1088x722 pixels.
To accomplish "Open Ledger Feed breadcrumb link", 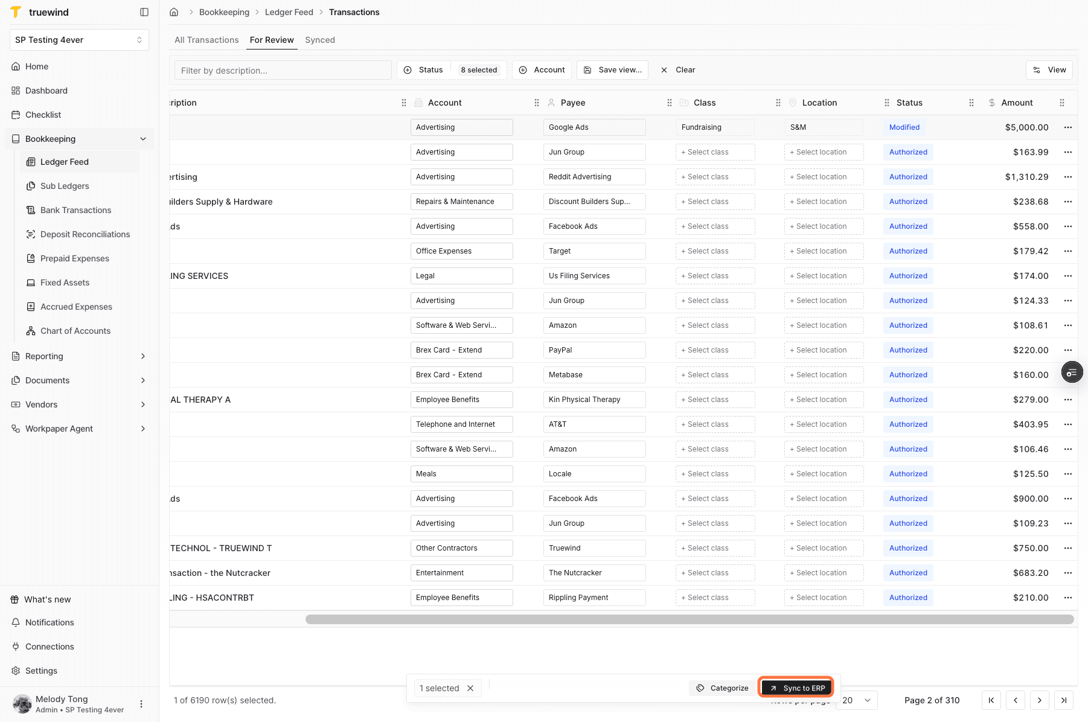I will [289, 12].
